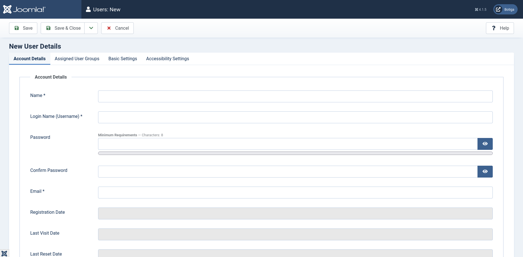Viewport: 523px width, 257px height.
Task: Click the "Last Visit Date" label
Action: (x=45, y=233)
